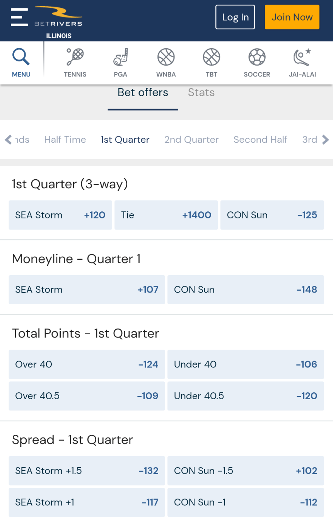Image resolution: width=333 pixels, height=526 pixels.
Task: Click the Join Now button
Action: [x=292, y=17]
